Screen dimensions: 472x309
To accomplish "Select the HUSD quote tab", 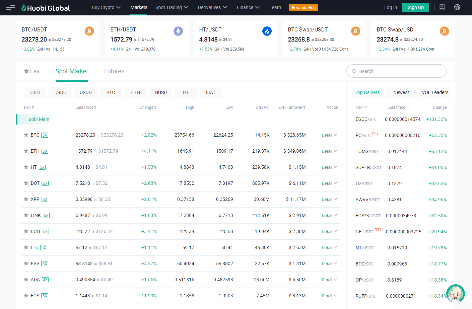I will (x=161, y=92).
